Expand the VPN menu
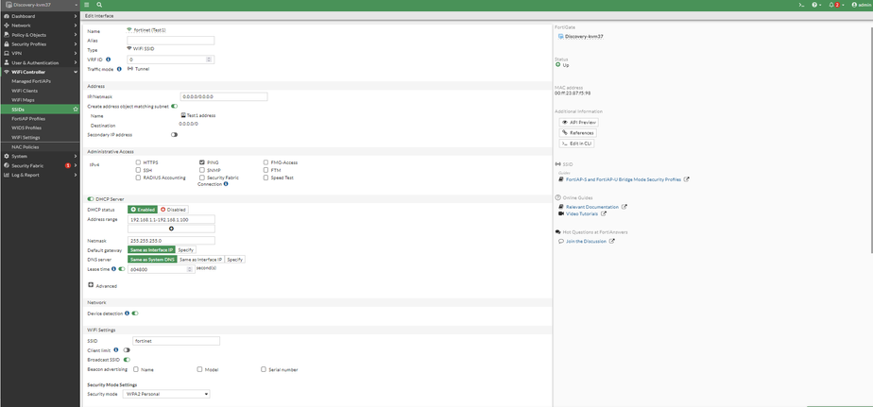The width and height of the screenshot is (873, 407). coord(40,54)
